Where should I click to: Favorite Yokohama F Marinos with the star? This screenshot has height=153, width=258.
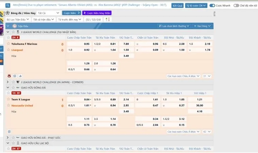point(9,44)
